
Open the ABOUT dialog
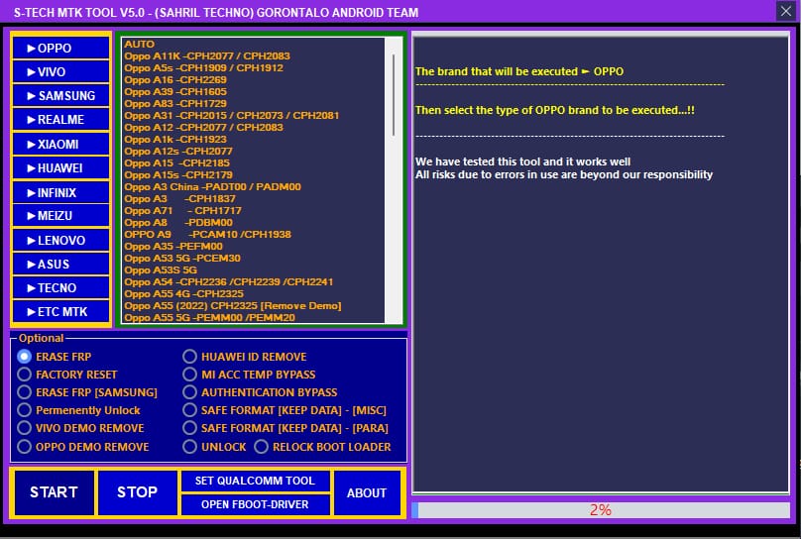[367, 492]
